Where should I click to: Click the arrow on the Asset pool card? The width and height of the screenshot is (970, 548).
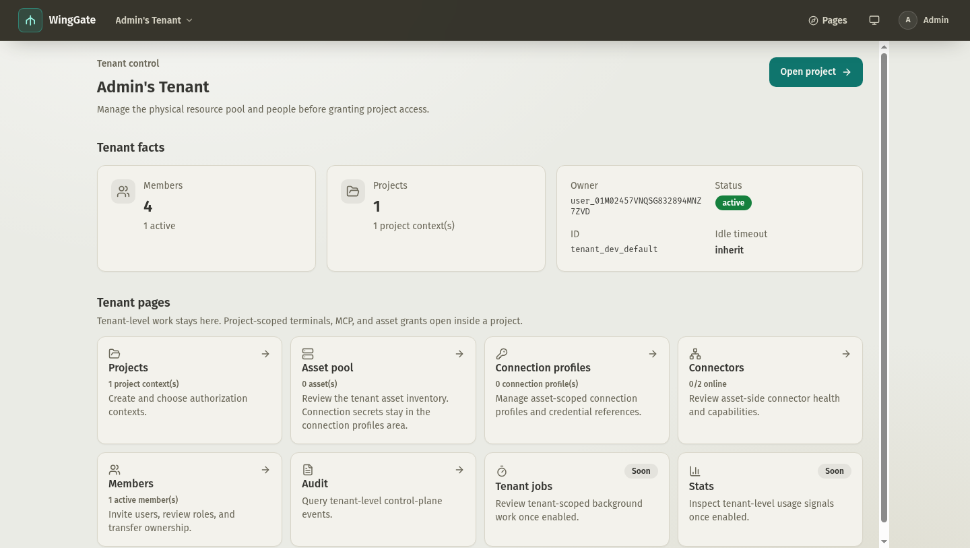pyautogui.click(x=459, y=354)
